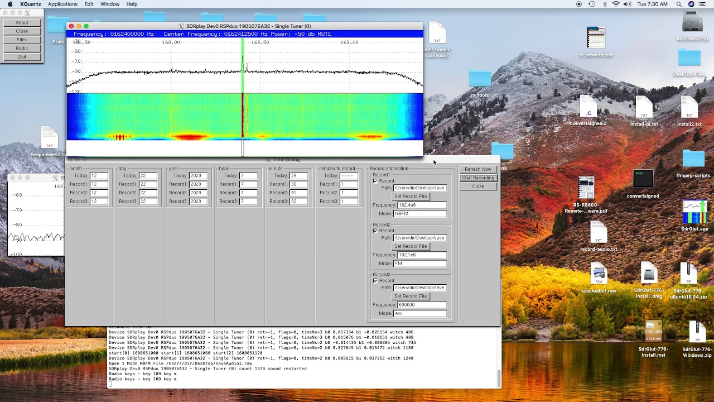This screenshot has width=714, height=402.
Task: Click the Quit button in small panel
Action: pos(22,57)
